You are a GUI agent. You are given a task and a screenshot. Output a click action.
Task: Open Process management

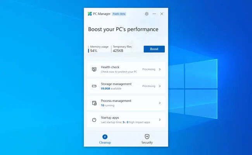(x=126, y=103)
